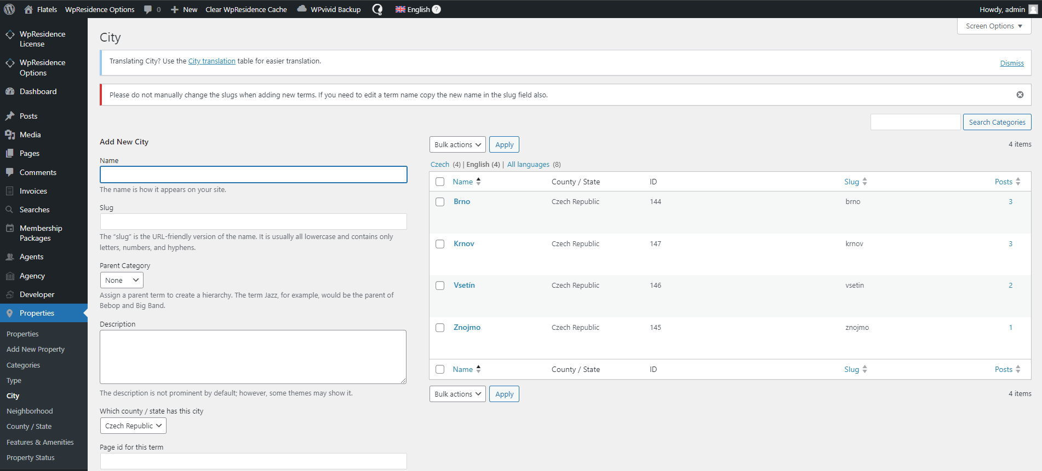Viewport: 1042px width, 471px height.
Task: Follow the City translation link
Action: 211,61
